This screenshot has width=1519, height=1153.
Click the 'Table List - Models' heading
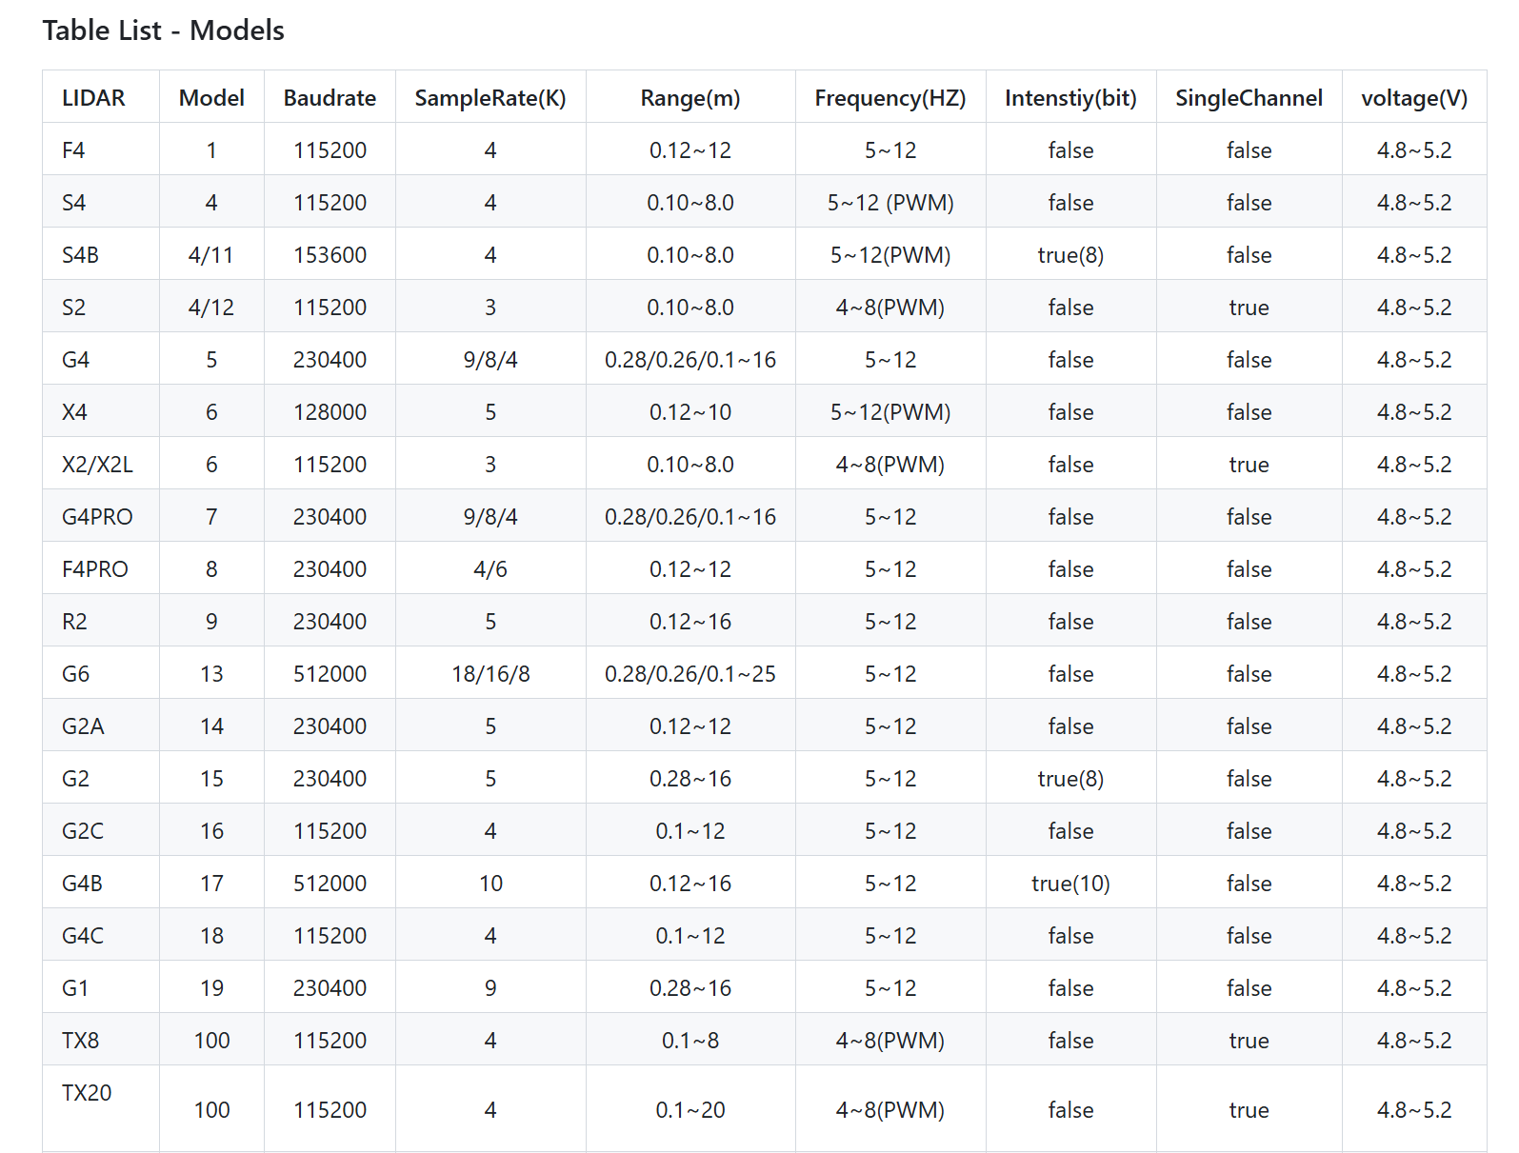click(163, 30)
